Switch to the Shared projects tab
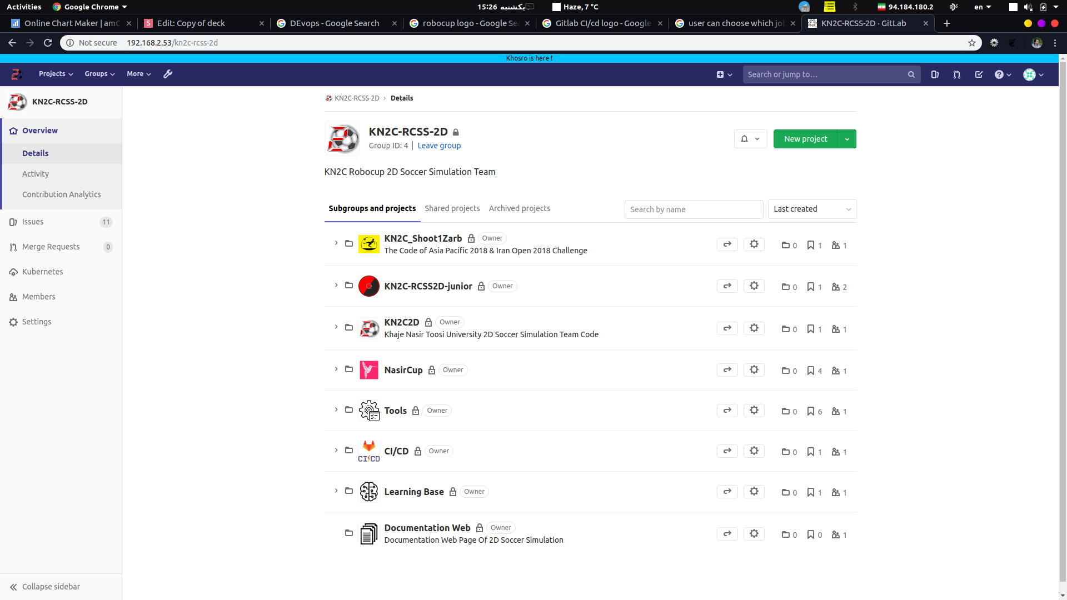This screenshot has width=1067, height=600. pos(452,208)
